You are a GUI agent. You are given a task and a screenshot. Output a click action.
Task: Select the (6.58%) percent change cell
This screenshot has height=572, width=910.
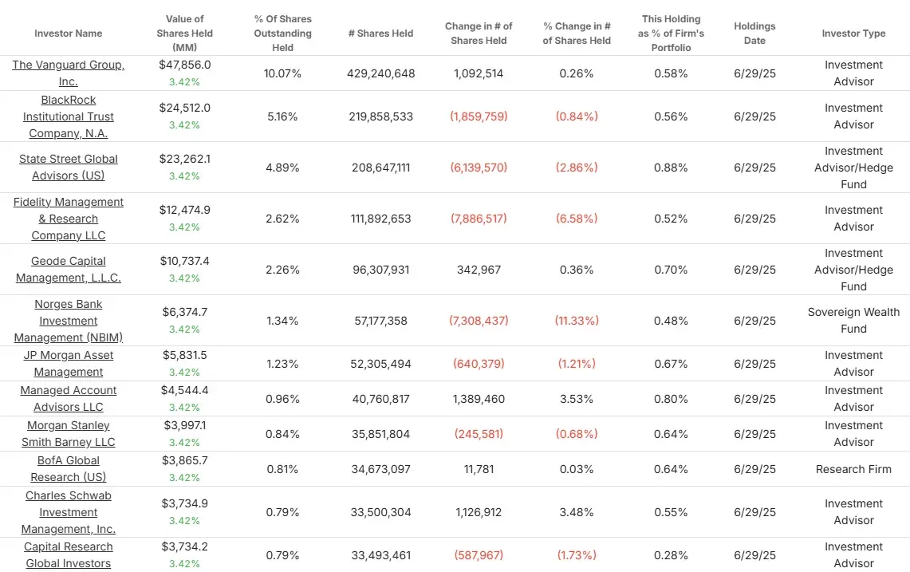pyautogui.click(x=577, y=219)
